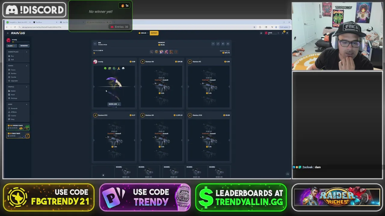This screenshot has height=216, width=385.
Task: Click Rainbot #15 player header
Action: coord(114,115)
